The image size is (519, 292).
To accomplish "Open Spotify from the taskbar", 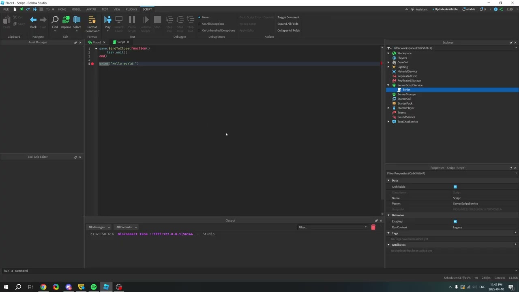I will click(x=94, y=287).
